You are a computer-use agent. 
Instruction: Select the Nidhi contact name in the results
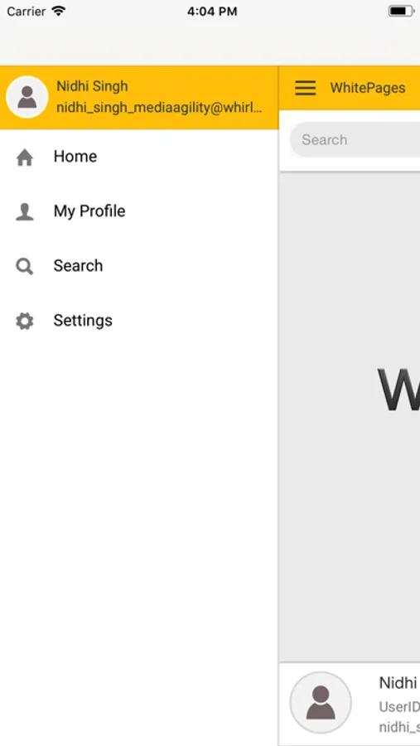pos(398,683)
